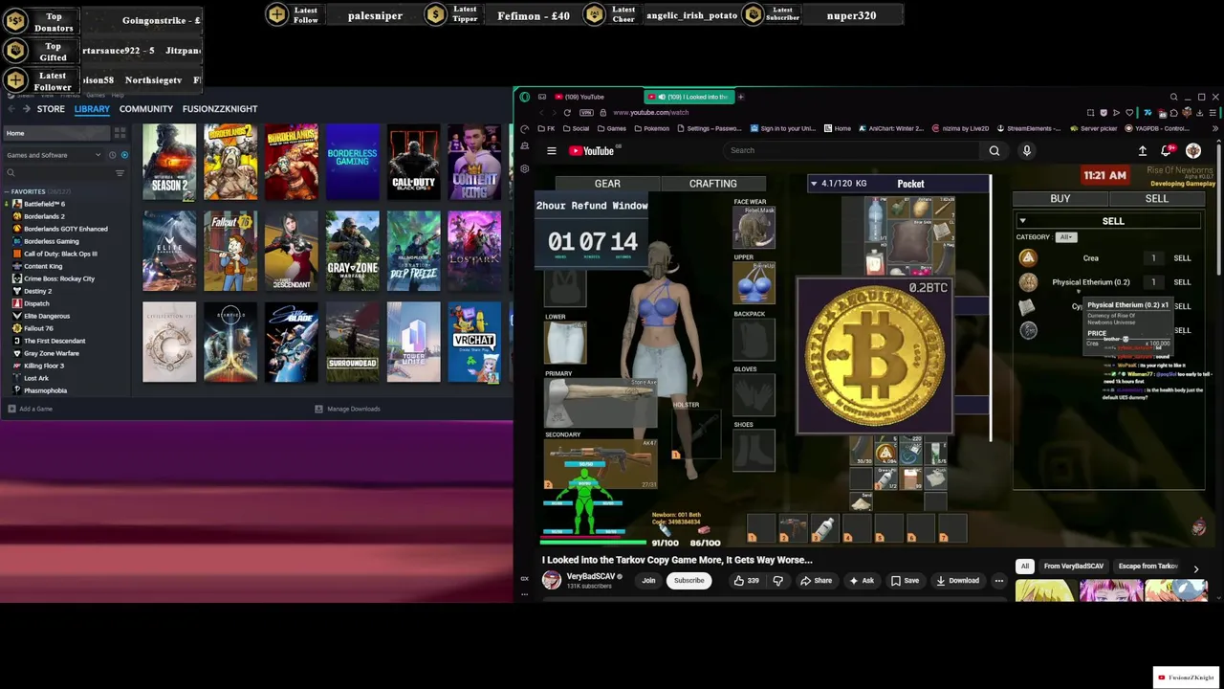Click the browser address bar URL

[650, 112]
